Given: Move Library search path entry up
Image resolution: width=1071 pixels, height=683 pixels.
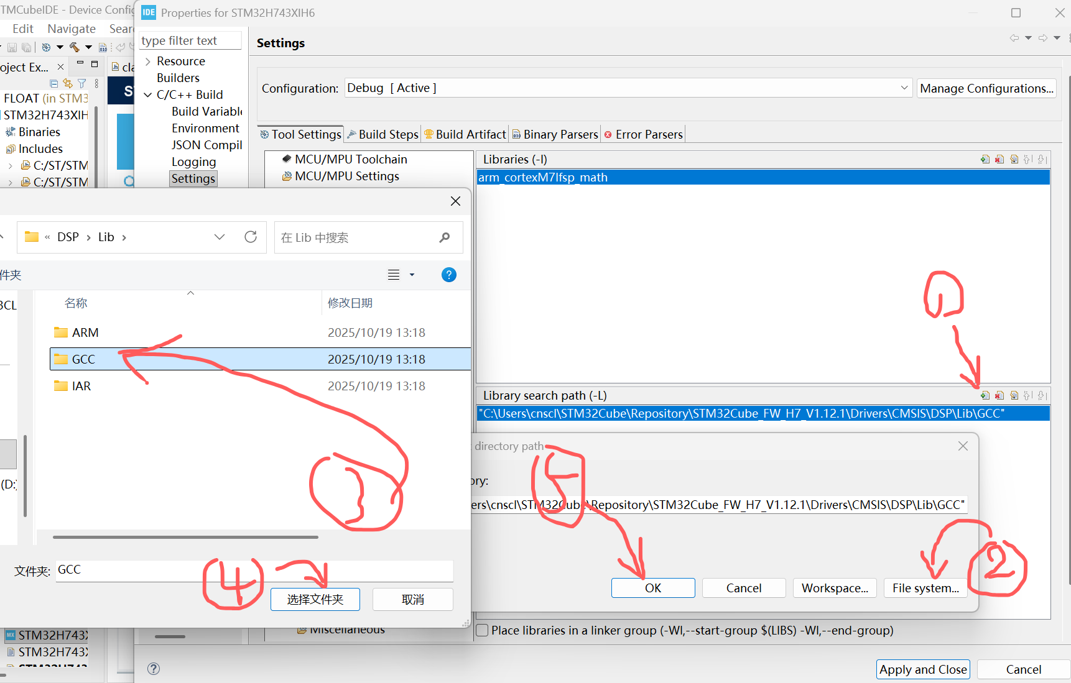Looking at the screenshot, I should coord(1028,395).
